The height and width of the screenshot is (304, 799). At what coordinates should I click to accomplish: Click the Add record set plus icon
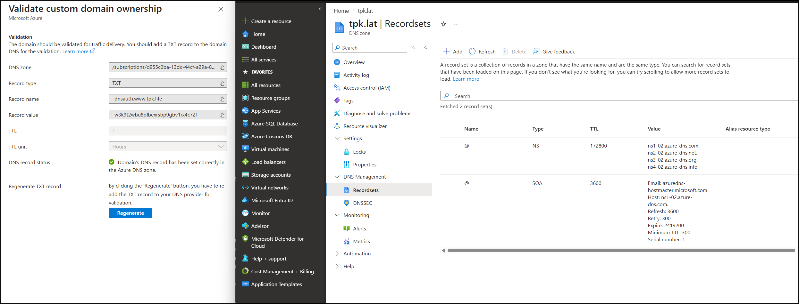(x=446, y=52)
